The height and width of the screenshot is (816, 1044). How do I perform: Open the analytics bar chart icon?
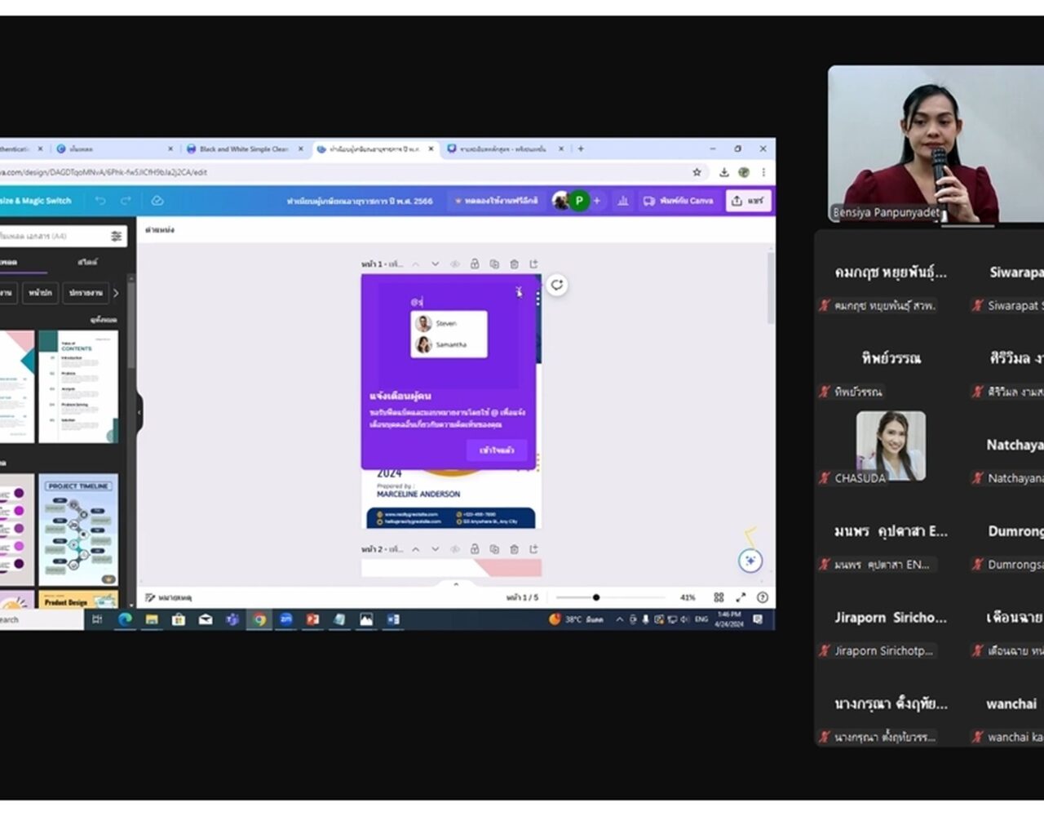tap(623, 201)
